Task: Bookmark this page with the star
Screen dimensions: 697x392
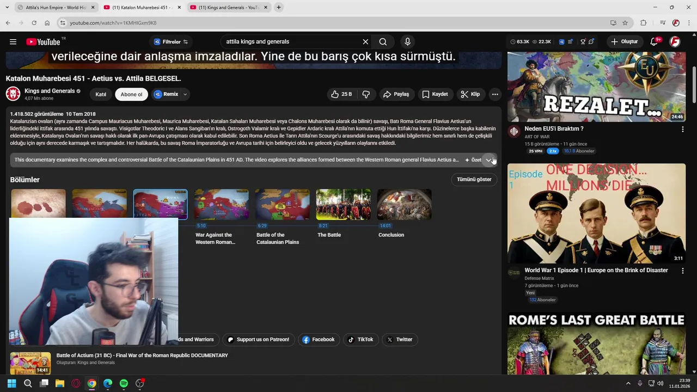Action: pos(625,23)
